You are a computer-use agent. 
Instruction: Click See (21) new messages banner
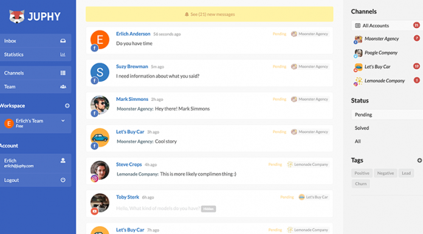209,15
